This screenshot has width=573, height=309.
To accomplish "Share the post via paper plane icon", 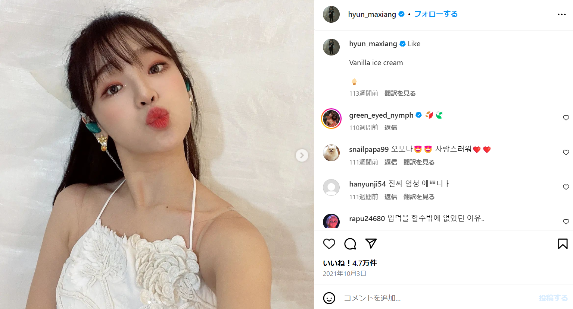I will pos(371,243).
